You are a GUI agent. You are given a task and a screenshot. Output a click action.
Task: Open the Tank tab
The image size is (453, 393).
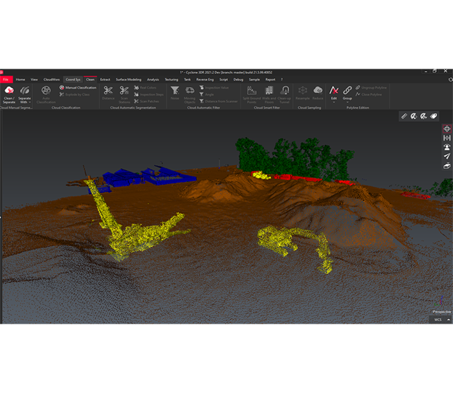(x=187, y=80)
